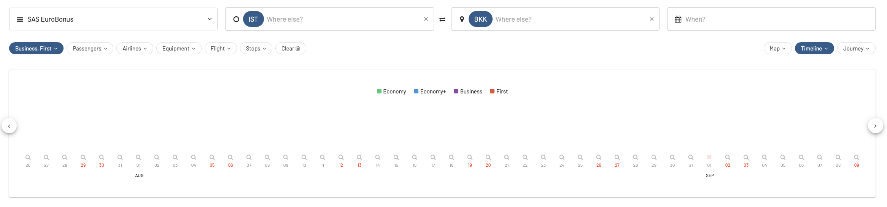Click the blue Economy+ legend color swatch
Screen dimensions: 887x207
point(416,91)
